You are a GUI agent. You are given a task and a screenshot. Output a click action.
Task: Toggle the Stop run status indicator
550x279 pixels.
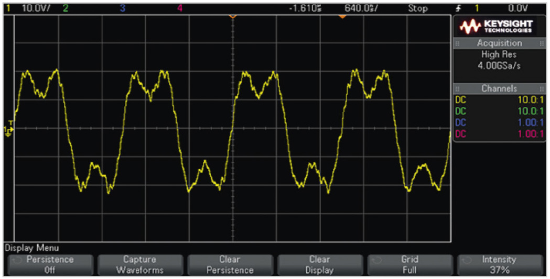418,8
